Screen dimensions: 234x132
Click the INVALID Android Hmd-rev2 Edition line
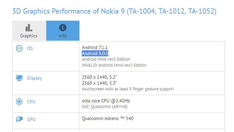coord(114,65)
